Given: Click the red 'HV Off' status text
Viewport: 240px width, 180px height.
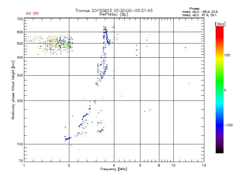Looking at the screenshot, I should (x=32, y=13).
